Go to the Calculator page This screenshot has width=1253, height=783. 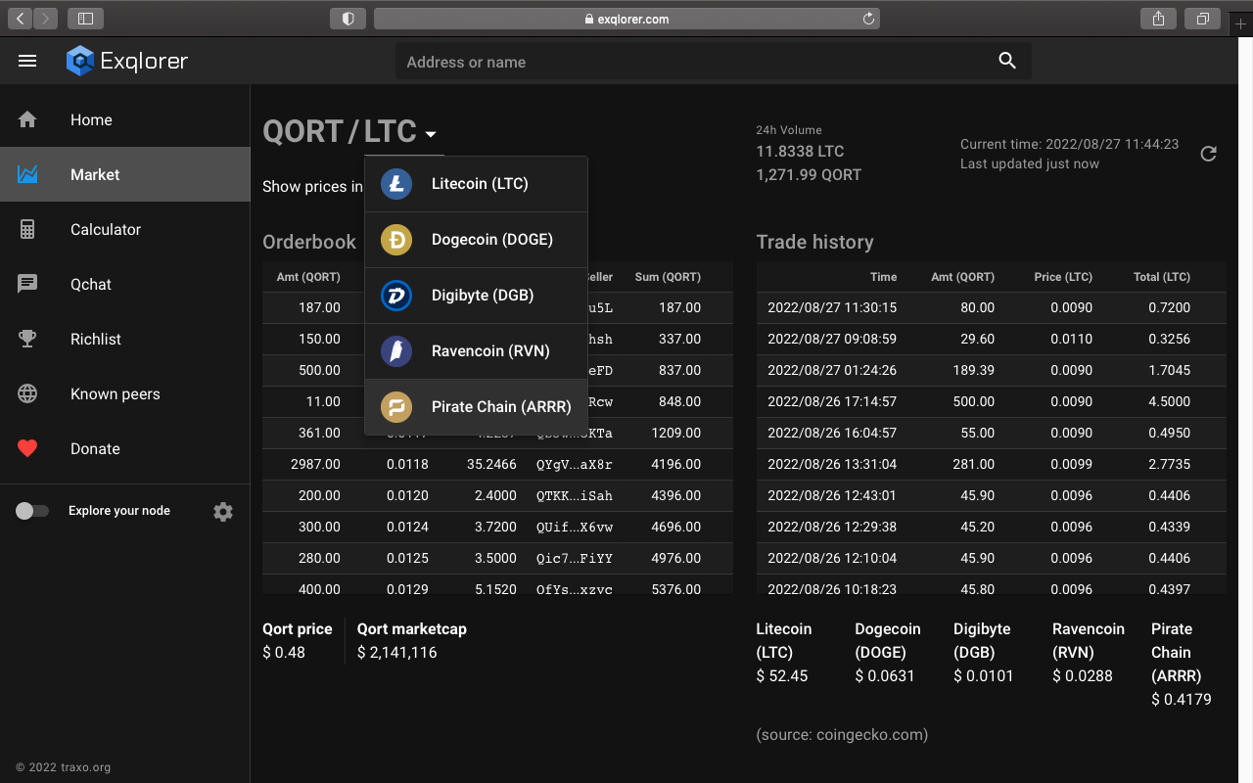coord(125,229)
